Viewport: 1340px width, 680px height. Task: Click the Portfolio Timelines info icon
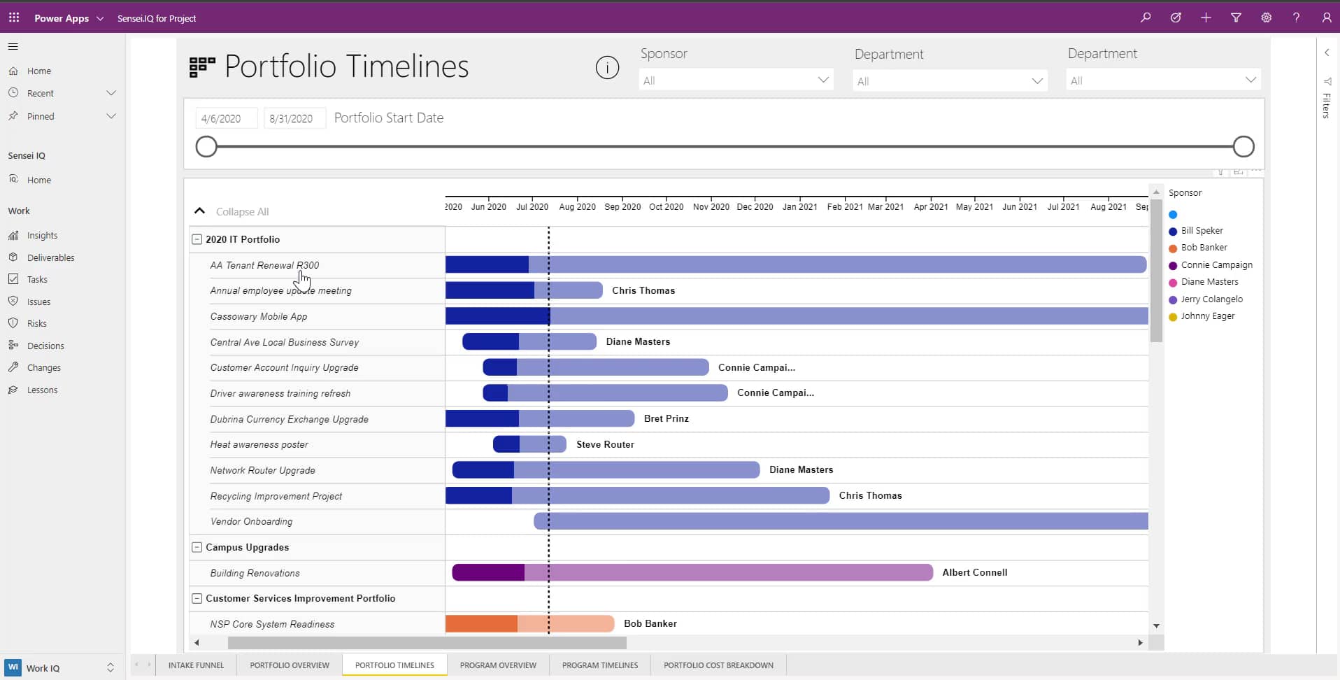[x=607, y=67]
